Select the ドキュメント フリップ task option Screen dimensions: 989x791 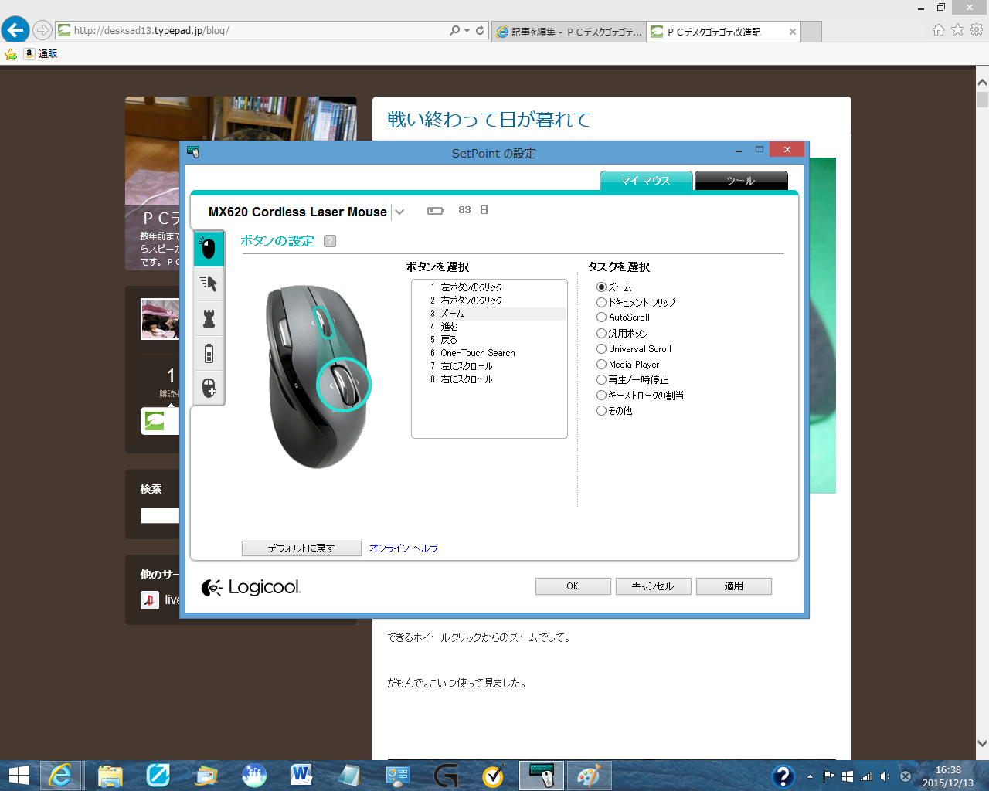pyautogui.click(x=601, y=303)
